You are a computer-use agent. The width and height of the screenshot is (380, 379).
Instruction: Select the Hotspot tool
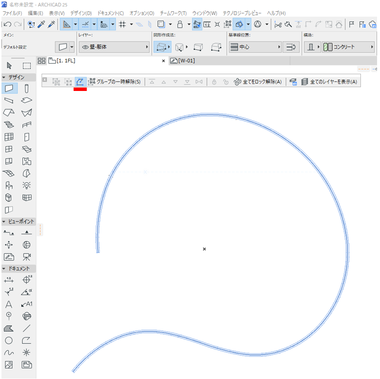[27, 353]
